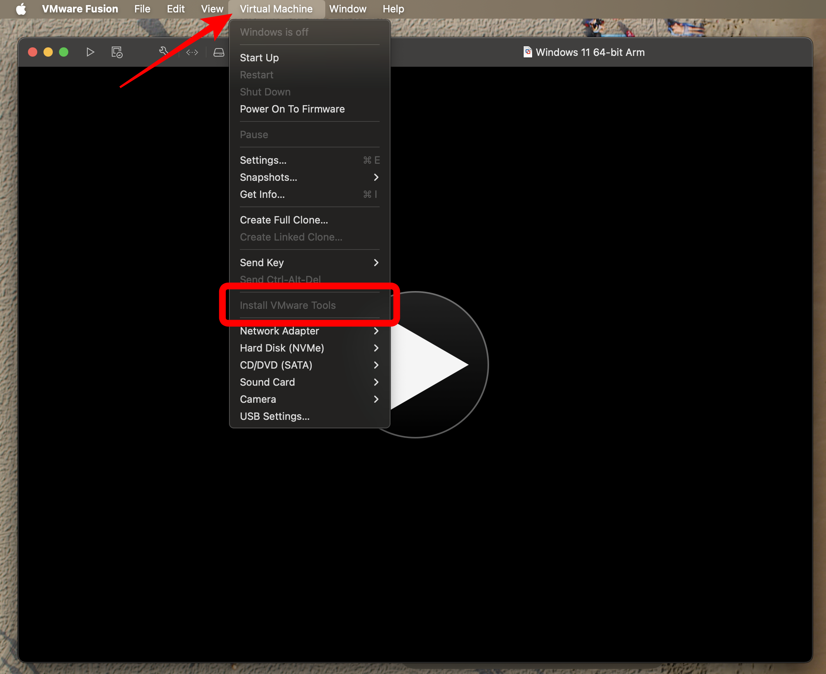Open Settings… from the Virtual Machine menu
Viewport: 826px width, 674px height.
(x=309, y=160)
